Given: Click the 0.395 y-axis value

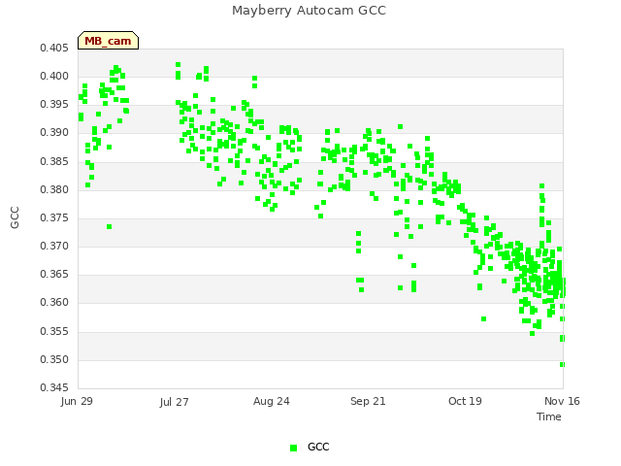Looking at the screenshot, I should pos(54,104).
